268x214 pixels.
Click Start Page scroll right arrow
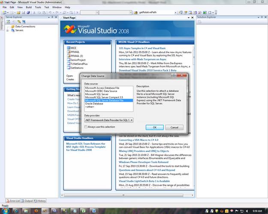point(193,195)
